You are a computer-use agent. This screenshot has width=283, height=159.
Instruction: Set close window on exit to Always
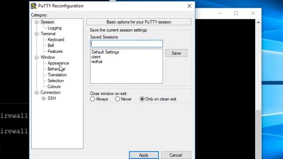click(x=99, y=99)
